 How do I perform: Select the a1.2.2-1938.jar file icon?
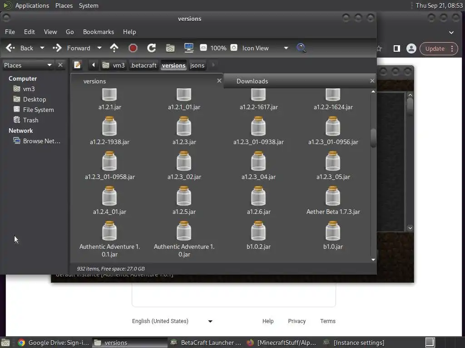(x=109, y=126)
